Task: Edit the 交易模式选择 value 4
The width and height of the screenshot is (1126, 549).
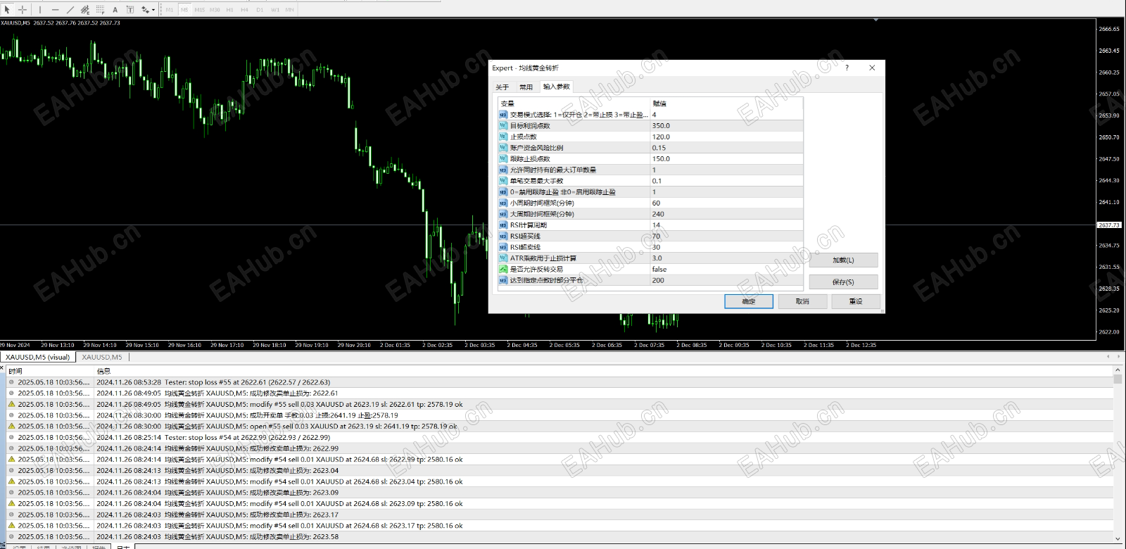Action: (726, 115)
